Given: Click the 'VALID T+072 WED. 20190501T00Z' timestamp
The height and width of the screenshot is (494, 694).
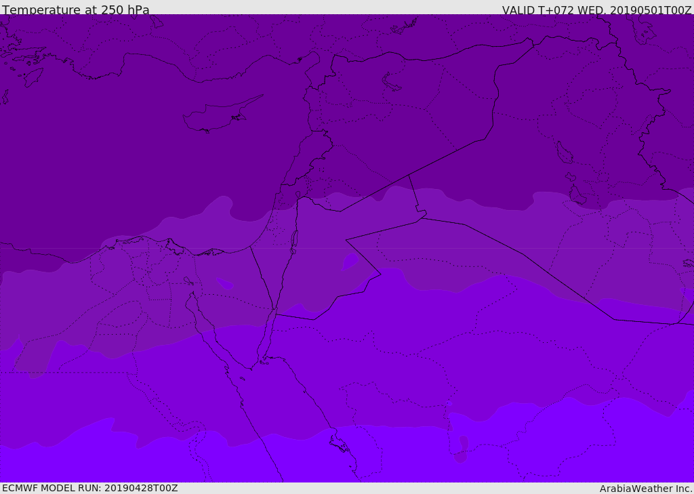Looking at the screenshot, I should [x=596, y=9].
